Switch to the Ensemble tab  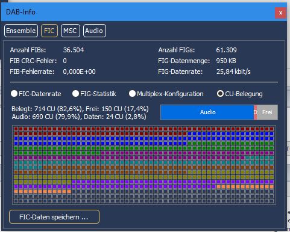click(21, 31)
